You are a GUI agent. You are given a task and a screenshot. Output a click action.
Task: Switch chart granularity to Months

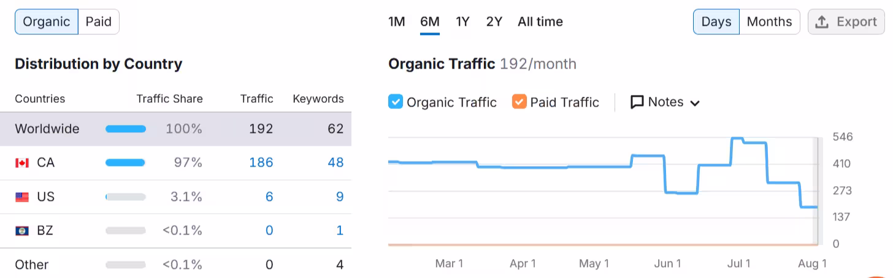(x=769, y=22)
